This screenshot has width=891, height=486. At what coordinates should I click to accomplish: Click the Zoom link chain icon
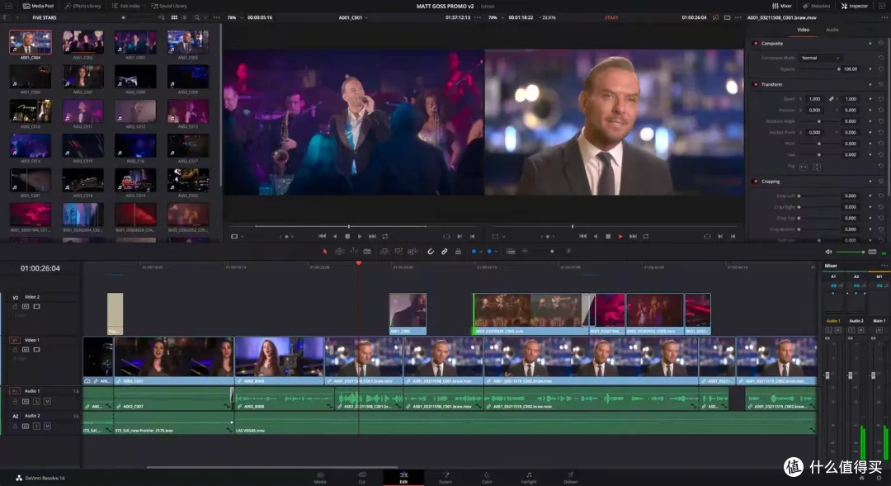pos(832,99)
